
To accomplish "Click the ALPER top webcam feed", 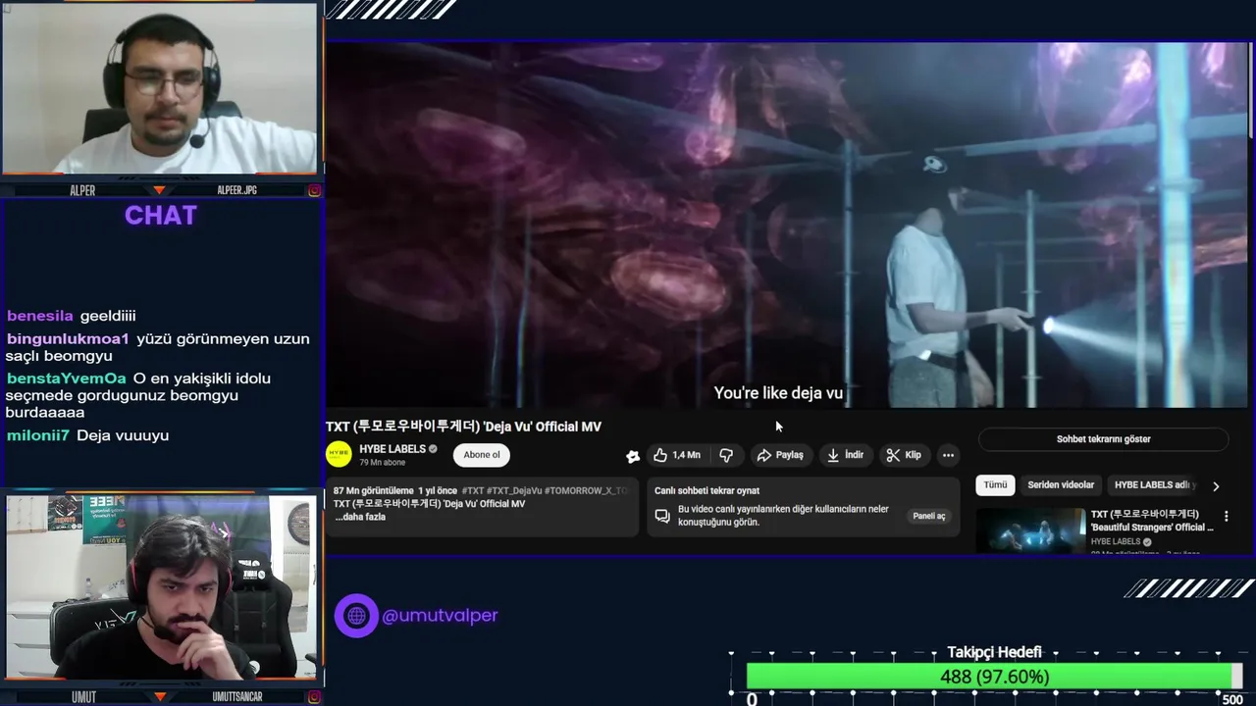I will (x=160, y=89).
